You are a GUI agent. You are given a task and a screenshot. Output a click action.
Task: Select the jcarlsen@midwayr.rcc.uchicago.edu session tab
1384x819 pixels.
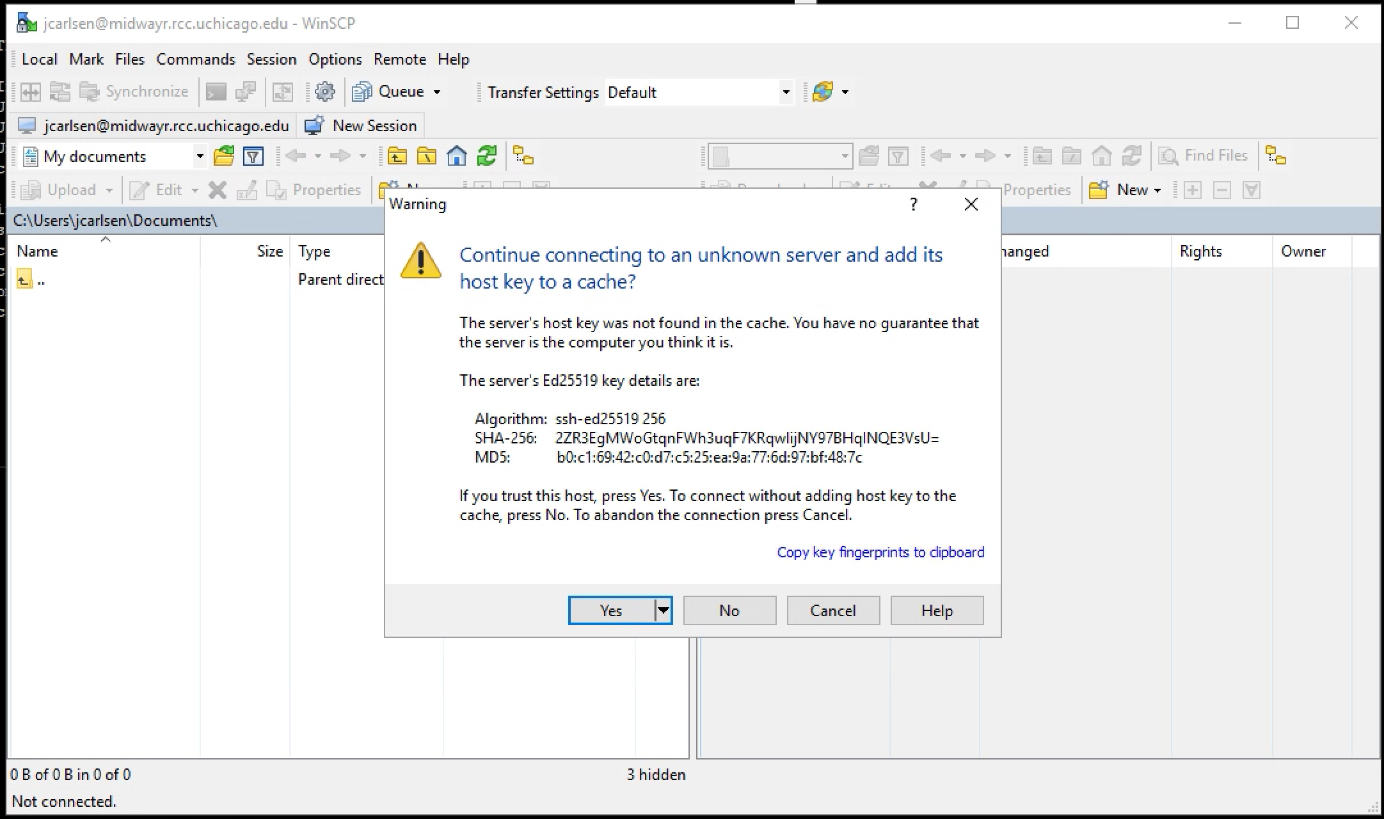(154, 125)
